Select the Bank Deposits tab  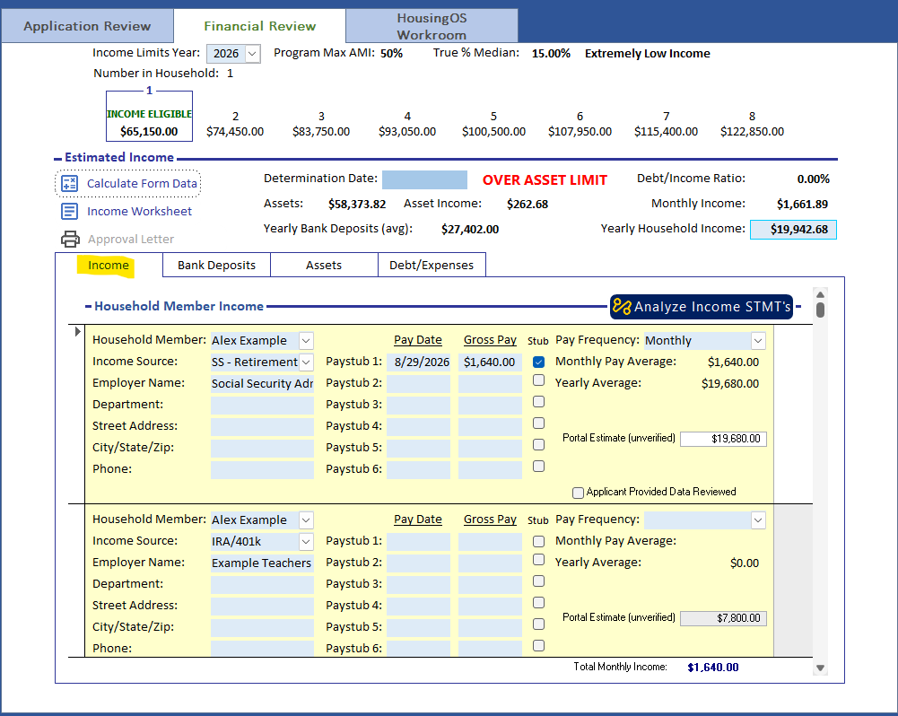click(216, 266)
